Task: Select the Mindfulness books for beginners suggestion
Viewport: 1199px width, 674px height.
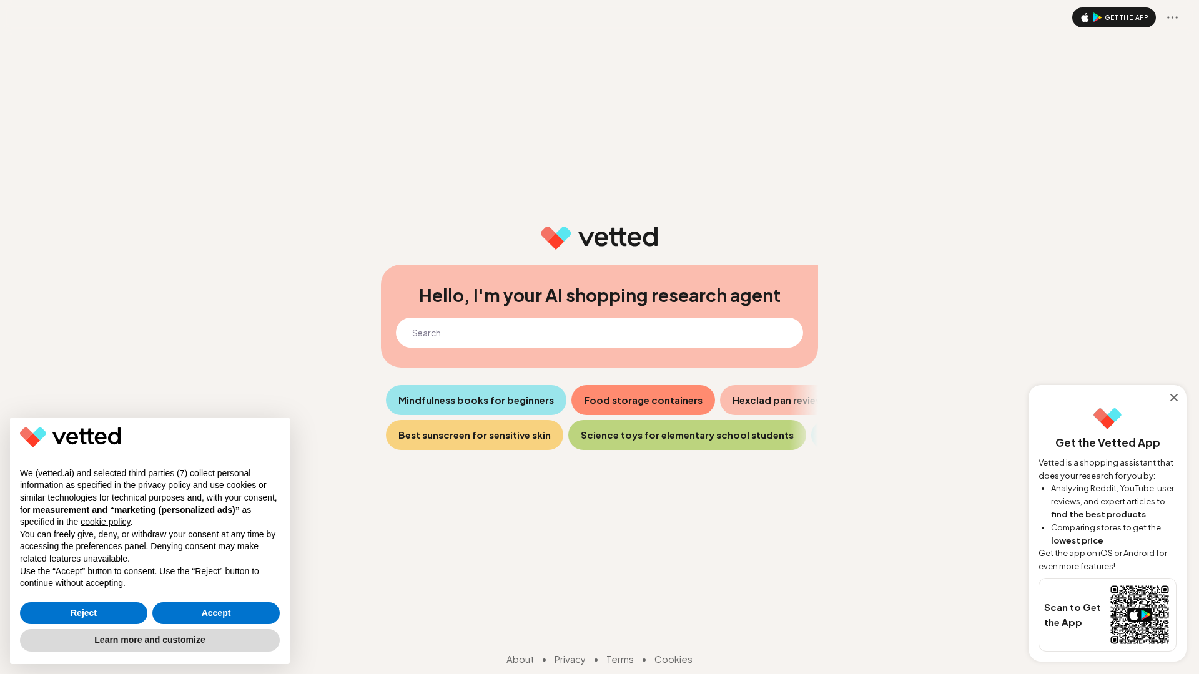Action: [x=476, y=400]
